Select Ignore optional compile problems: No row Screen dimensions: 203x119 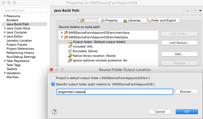click(x=108, y=60)
